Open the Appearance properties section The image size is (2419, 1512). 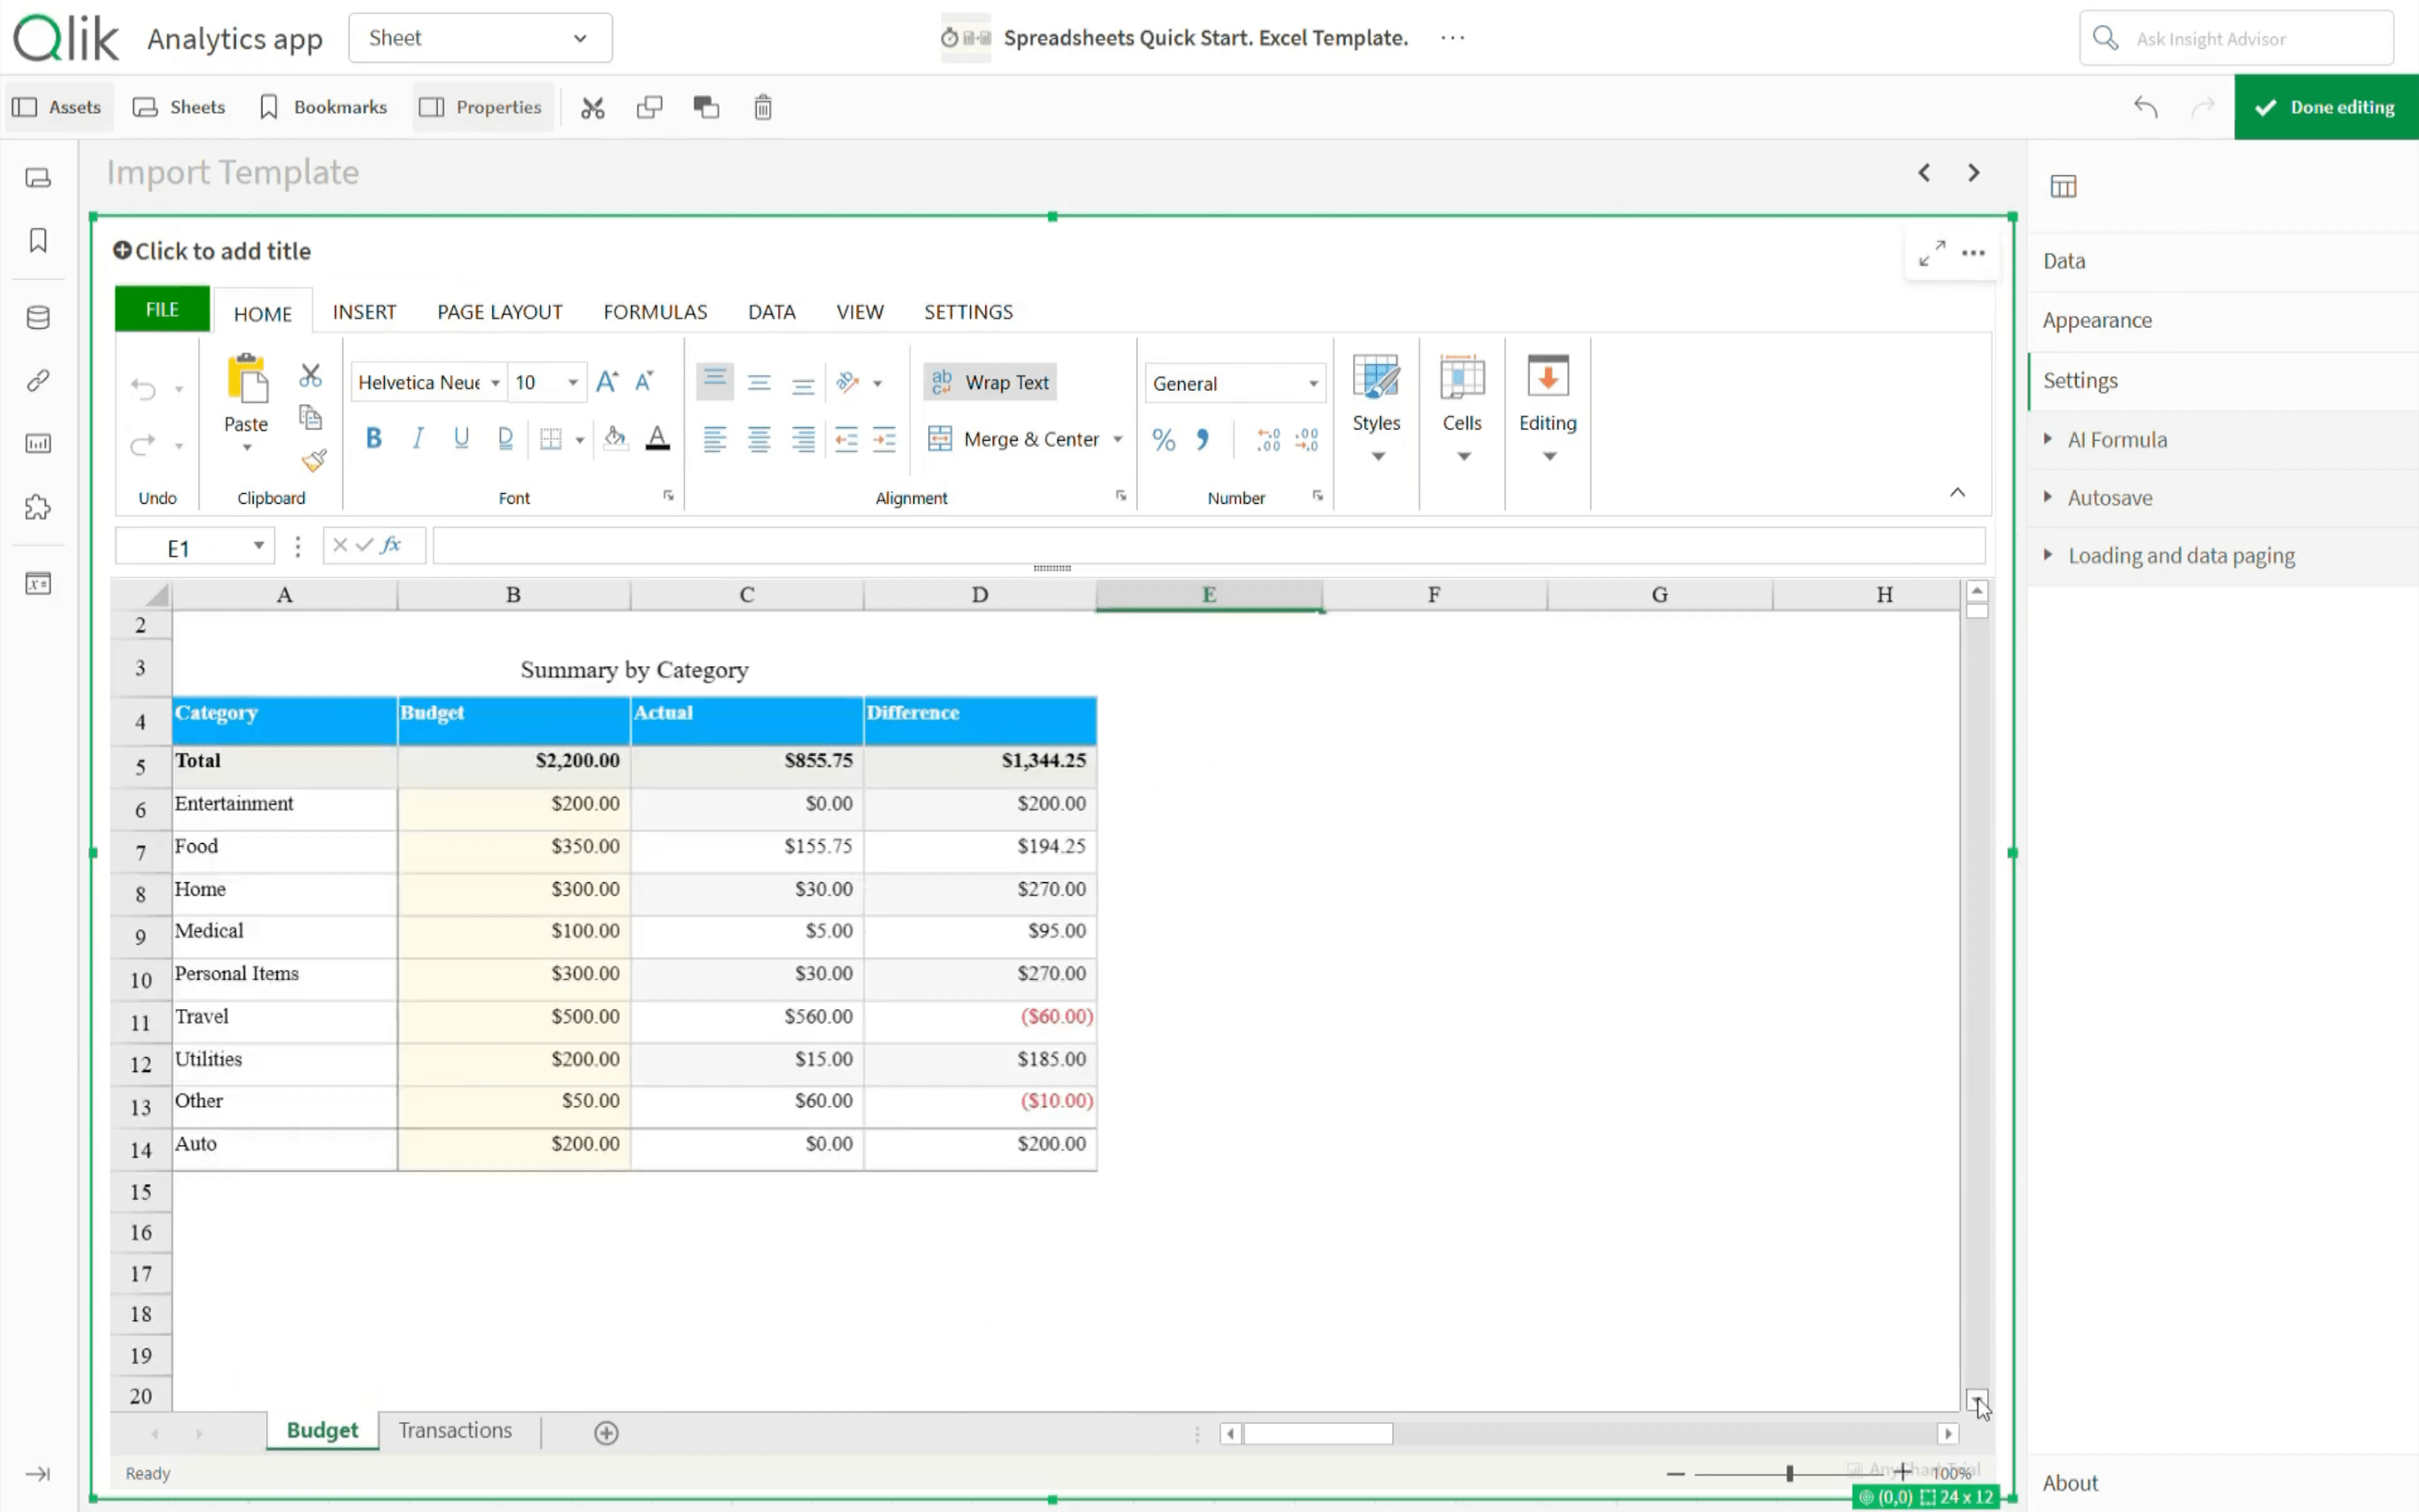2097,320
